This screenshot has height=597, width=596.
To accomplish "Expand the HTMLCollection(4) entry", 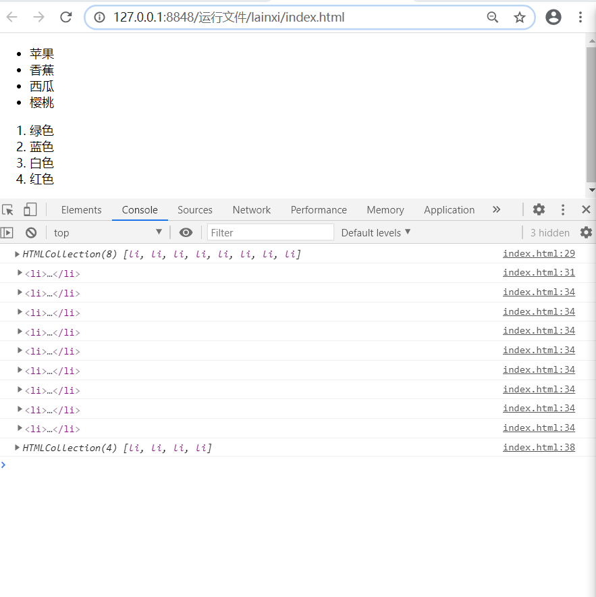I will click(17, 447).
